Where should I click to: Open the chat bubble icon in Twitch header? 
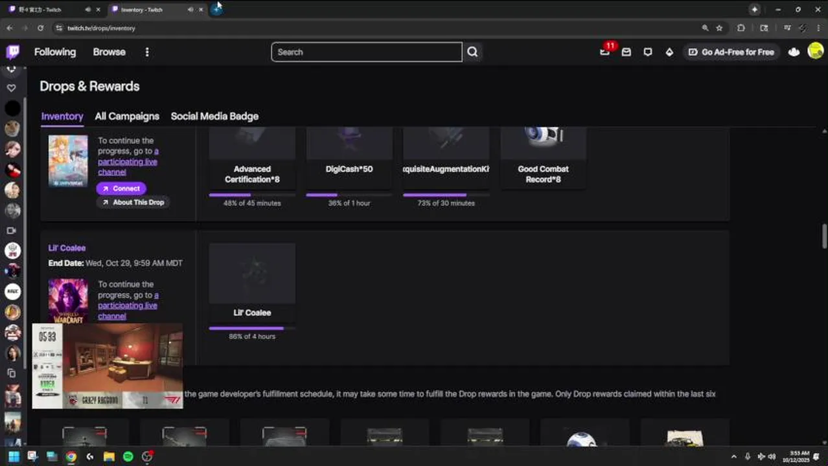tap(648, 52)
